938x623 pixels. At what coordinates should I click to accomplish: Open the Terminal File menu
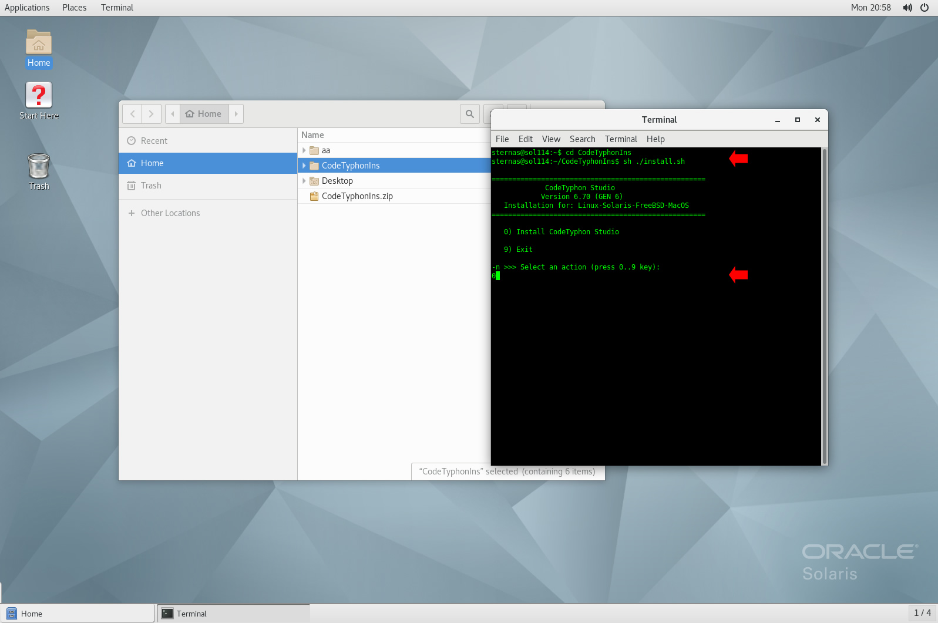(502, 139)
